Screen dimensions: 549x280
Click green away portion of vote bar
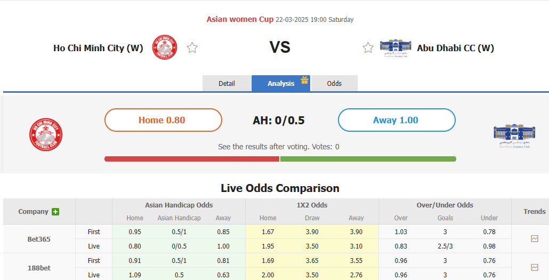click(368, 159)
